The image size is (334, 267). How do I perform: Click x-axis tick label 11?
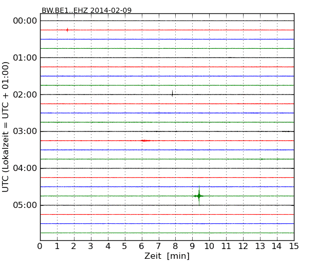tap(226, 246)
